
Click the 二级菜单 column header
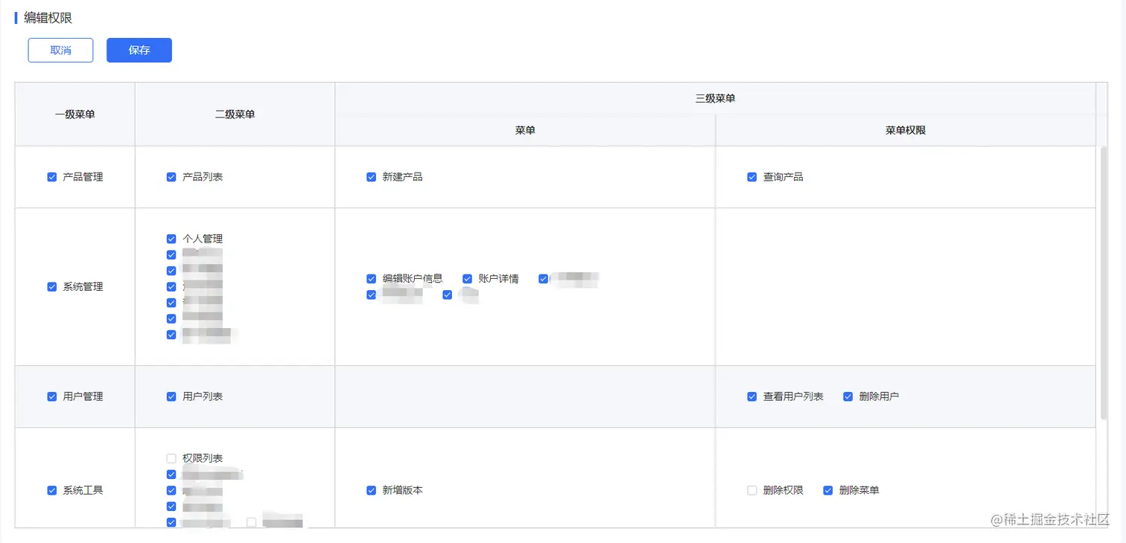click(235, 115)
